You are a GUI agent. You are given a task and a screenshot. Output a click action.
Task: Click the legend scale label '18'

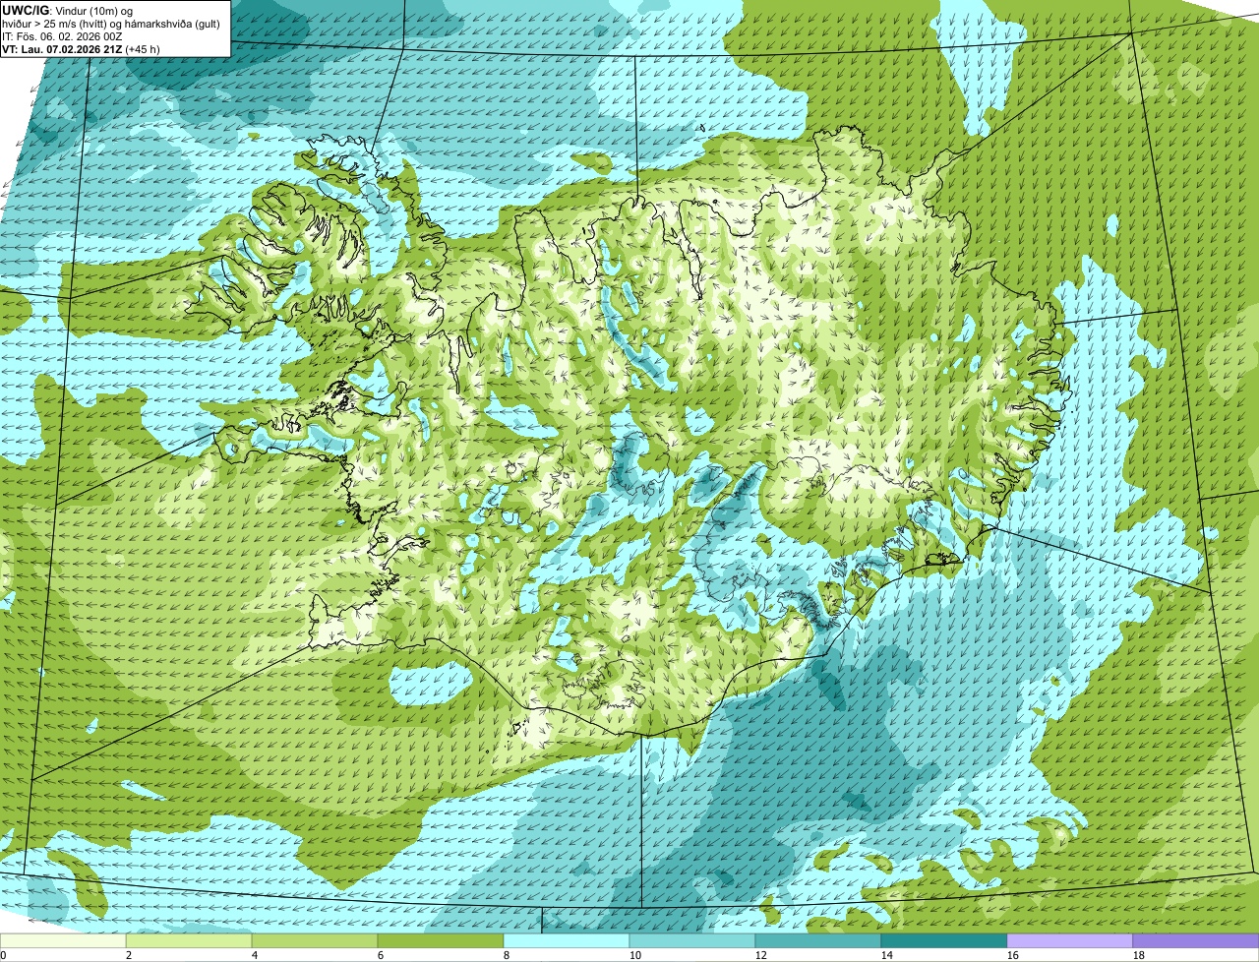pos(1139,955)
